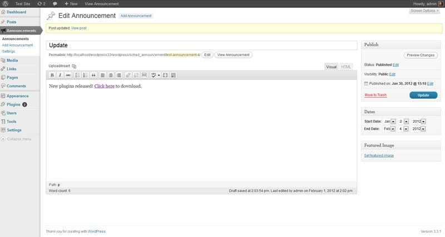This screenshot has height=237, width=445.
Task: Switch to the HTML editor tab
Action: 346,67
